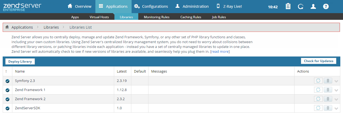The height and width of the screenshot is (117, 343).
Task: Click the refresh icon for Zend Framework 2
Action: (x=318, y=99)
